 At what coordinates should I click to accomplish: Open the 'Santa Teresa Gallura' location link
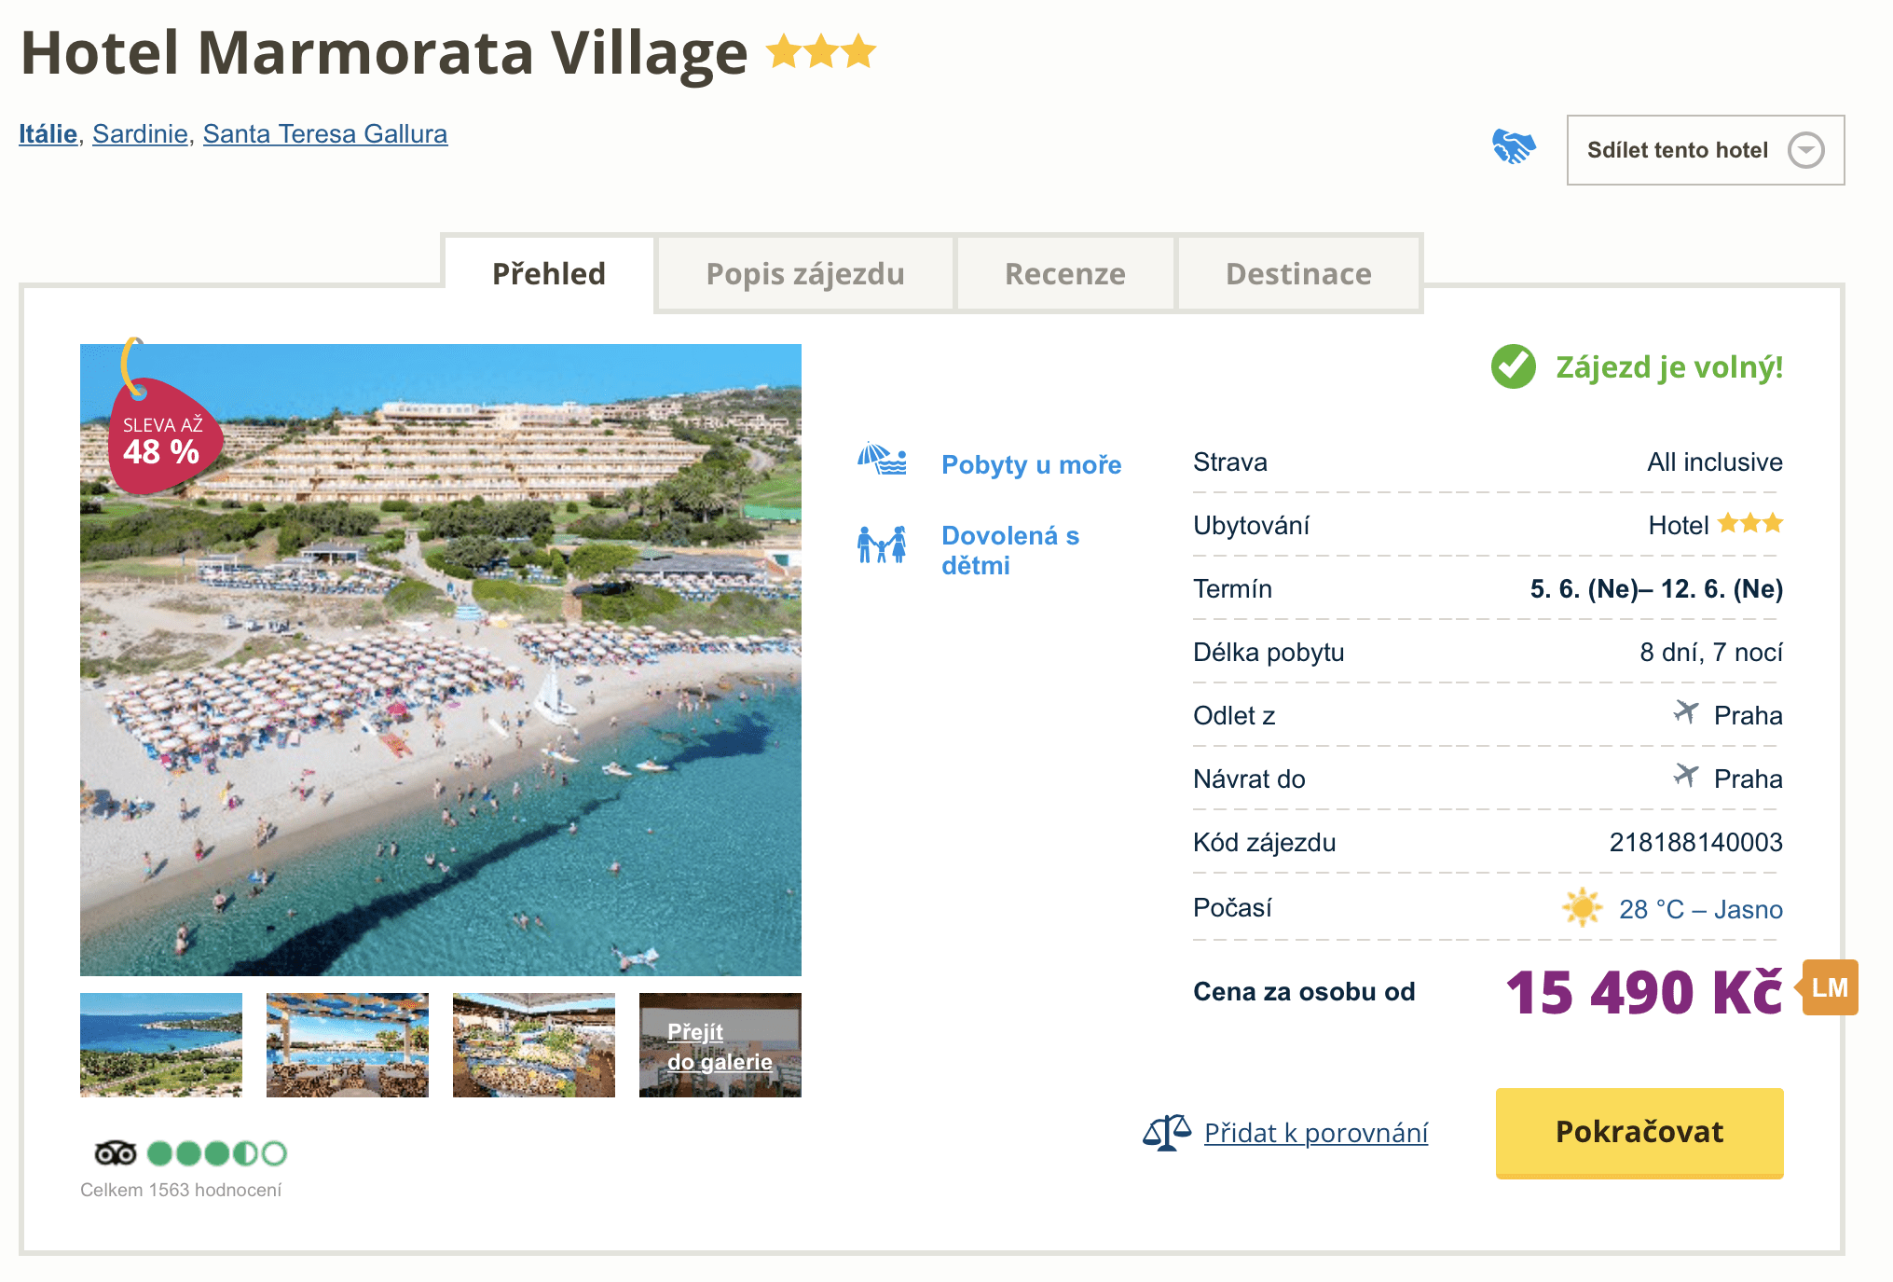324,134
